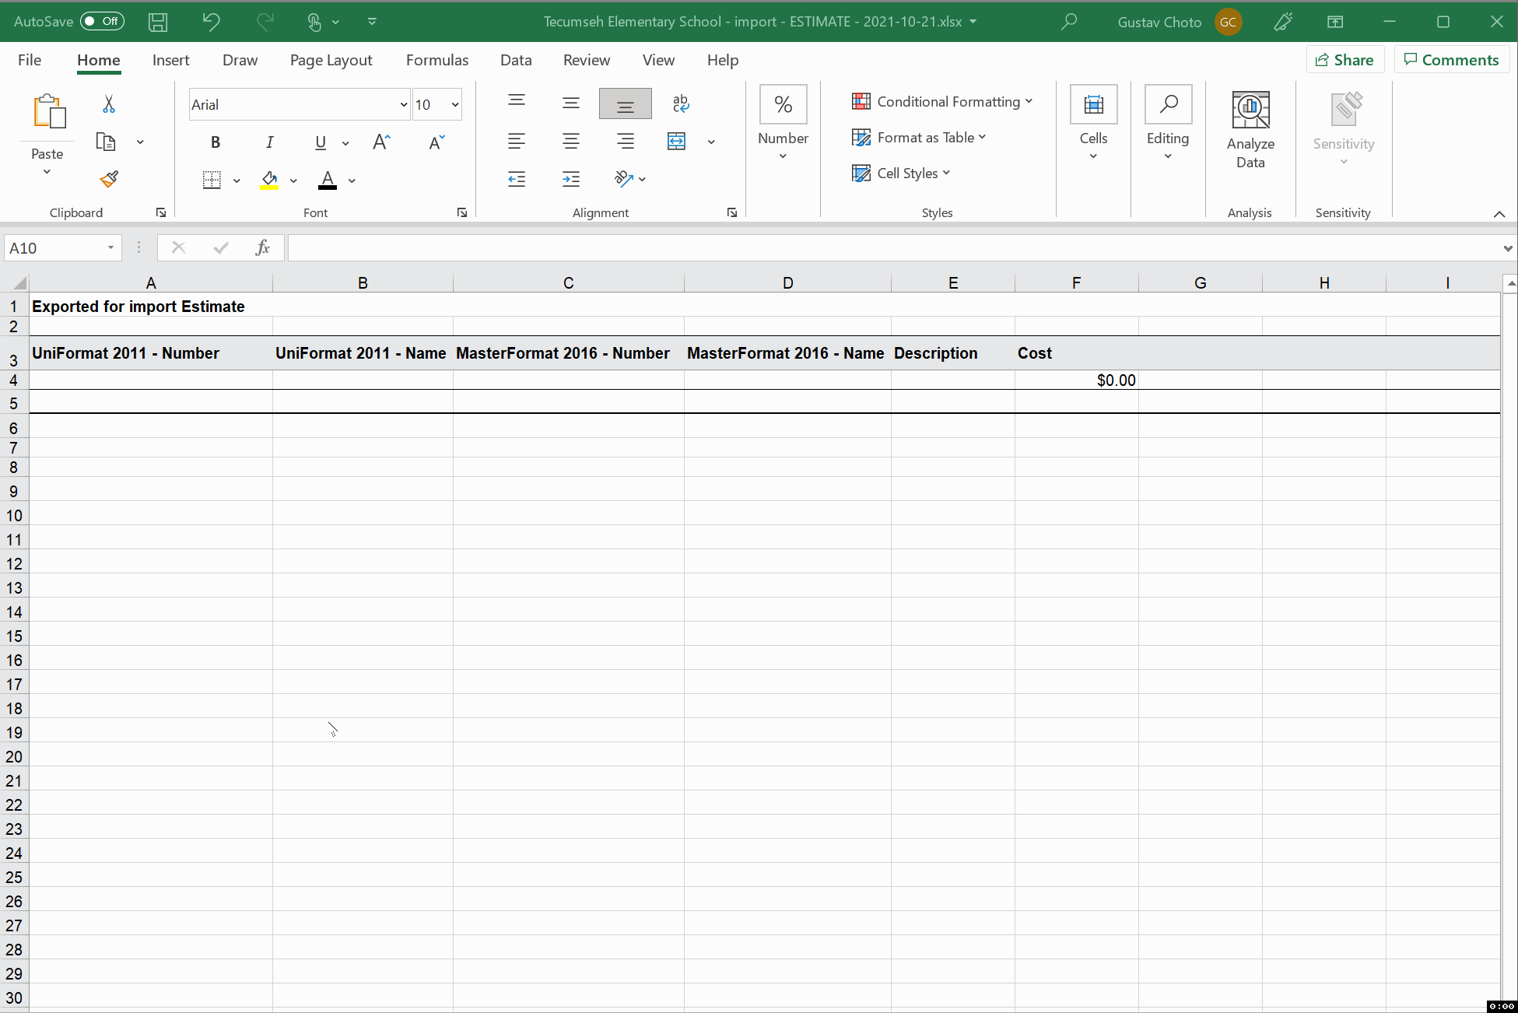Screen dimensions: 1518x1013
Task: Toggle bold formatting
Action: pos(216,142)
